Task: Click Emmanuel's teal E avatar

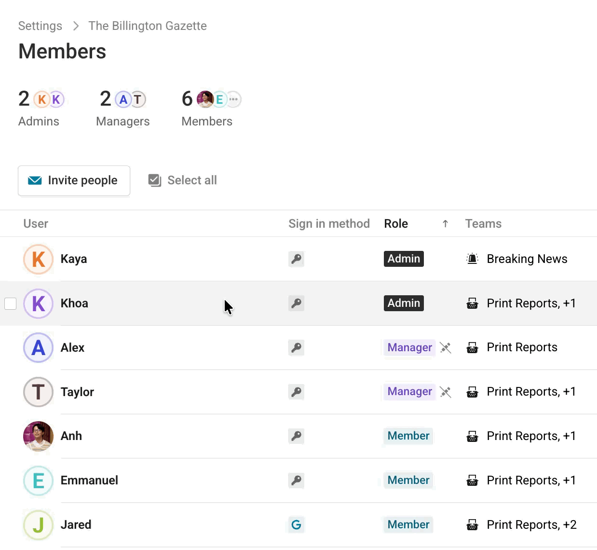Action: pyautogui.click(x=39, y=481)
